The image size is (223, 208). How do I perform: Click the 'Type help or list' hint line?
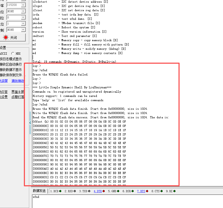(68, 100)
